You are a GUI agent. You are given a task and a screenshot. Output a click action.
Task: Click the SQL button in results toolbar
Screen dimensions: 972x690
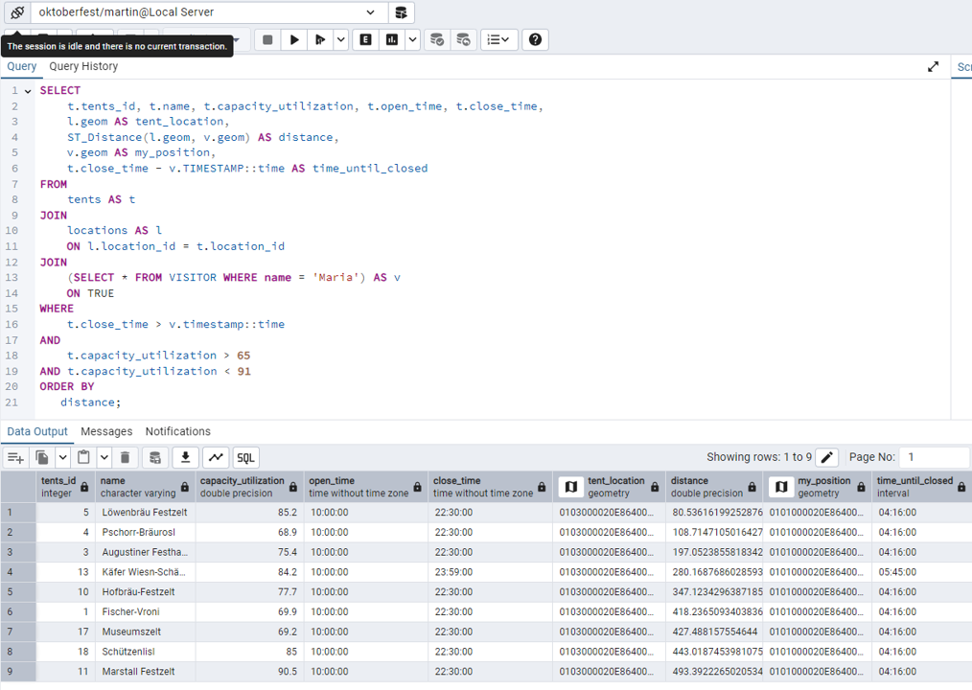tap(245, 457)
